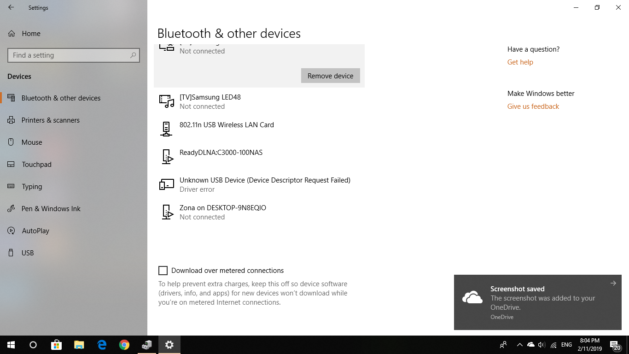Image resolution: width=629 pixels, height=354 pixels.
Task: Open Google Chrome from the taskbar
Action: pyautogui.click(x=124, y=345)
